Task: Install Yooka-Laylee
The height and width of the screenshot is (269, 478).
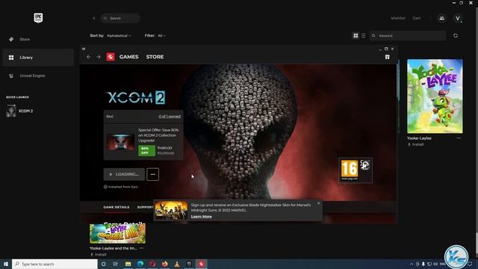Action: pyautogui.click(x=416, y=144)
